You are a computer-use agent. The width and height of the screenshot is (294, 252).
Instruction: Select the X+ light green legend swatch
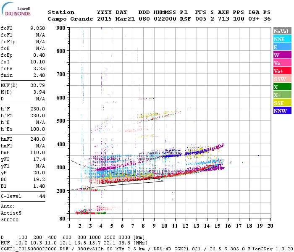[x=282, y=94]
